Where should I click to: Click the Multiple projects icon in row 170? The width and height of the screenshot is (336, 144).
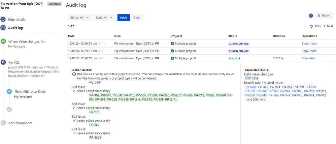coord(172,51)
